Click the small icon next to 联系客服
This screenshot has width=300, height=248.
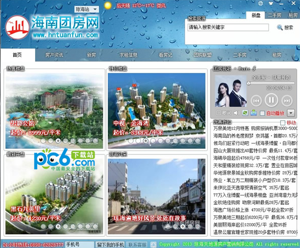click(153, 244)
